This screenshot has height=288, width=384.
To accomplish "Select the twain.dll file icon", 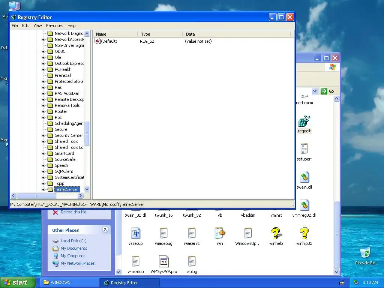I will [x=304, y=177].
